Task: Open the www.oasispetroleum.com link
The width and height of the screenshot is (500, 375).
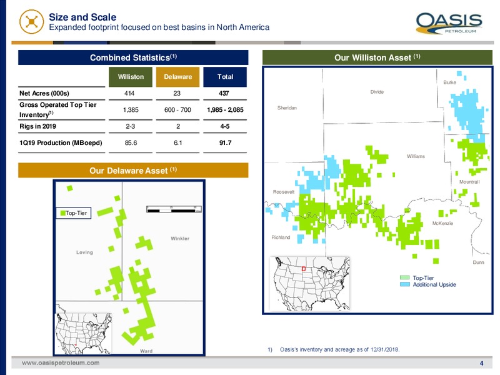Action: tap(61, 363)
